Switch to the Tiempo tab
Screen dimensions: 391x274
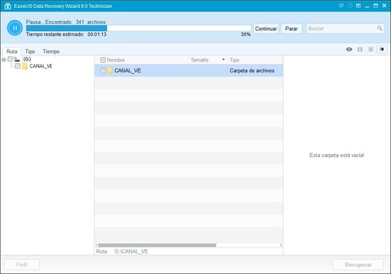pyautogui.click(x=51, y=51)
